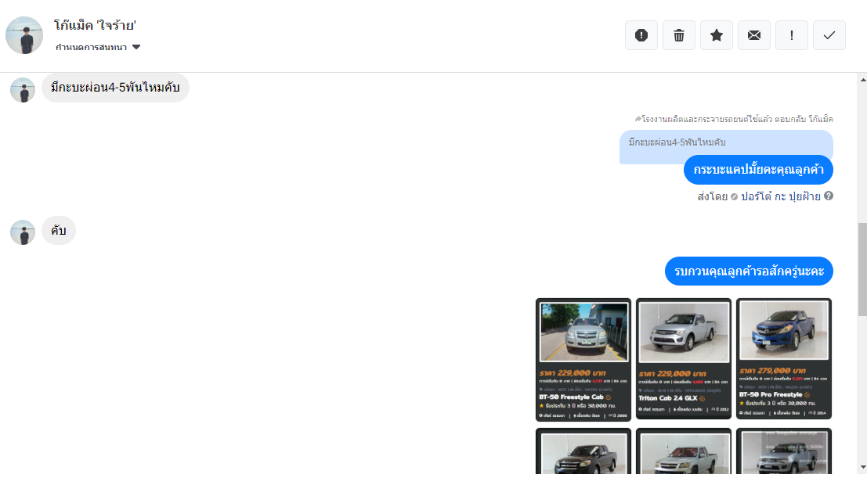This screenshot has height=478, width=867.
Task: Click the scroll down arrow of the chat
Action: point(862,467)
